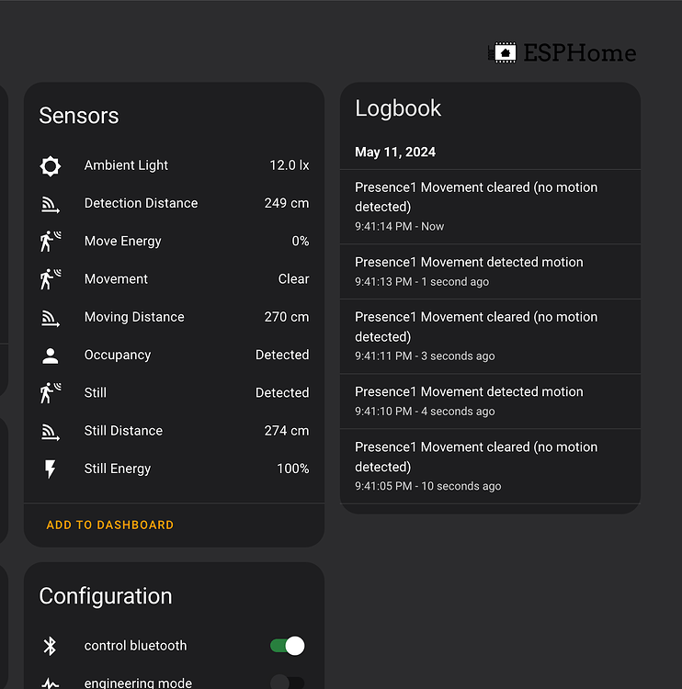
Task: Open the Moving Distance 270 cm row
Action: tap(174, 317)
